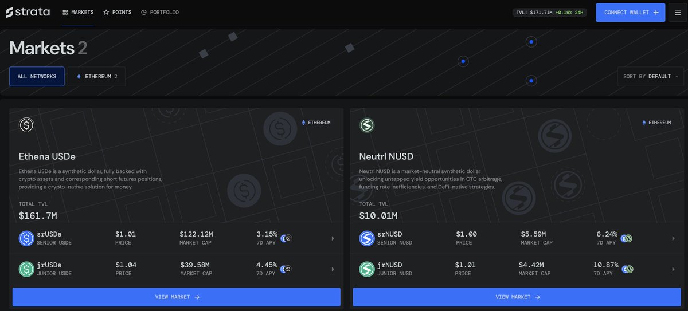This screenshot has width=688, height=311.
Task: Open the hamburger menu
Action: tap(678, 13)
